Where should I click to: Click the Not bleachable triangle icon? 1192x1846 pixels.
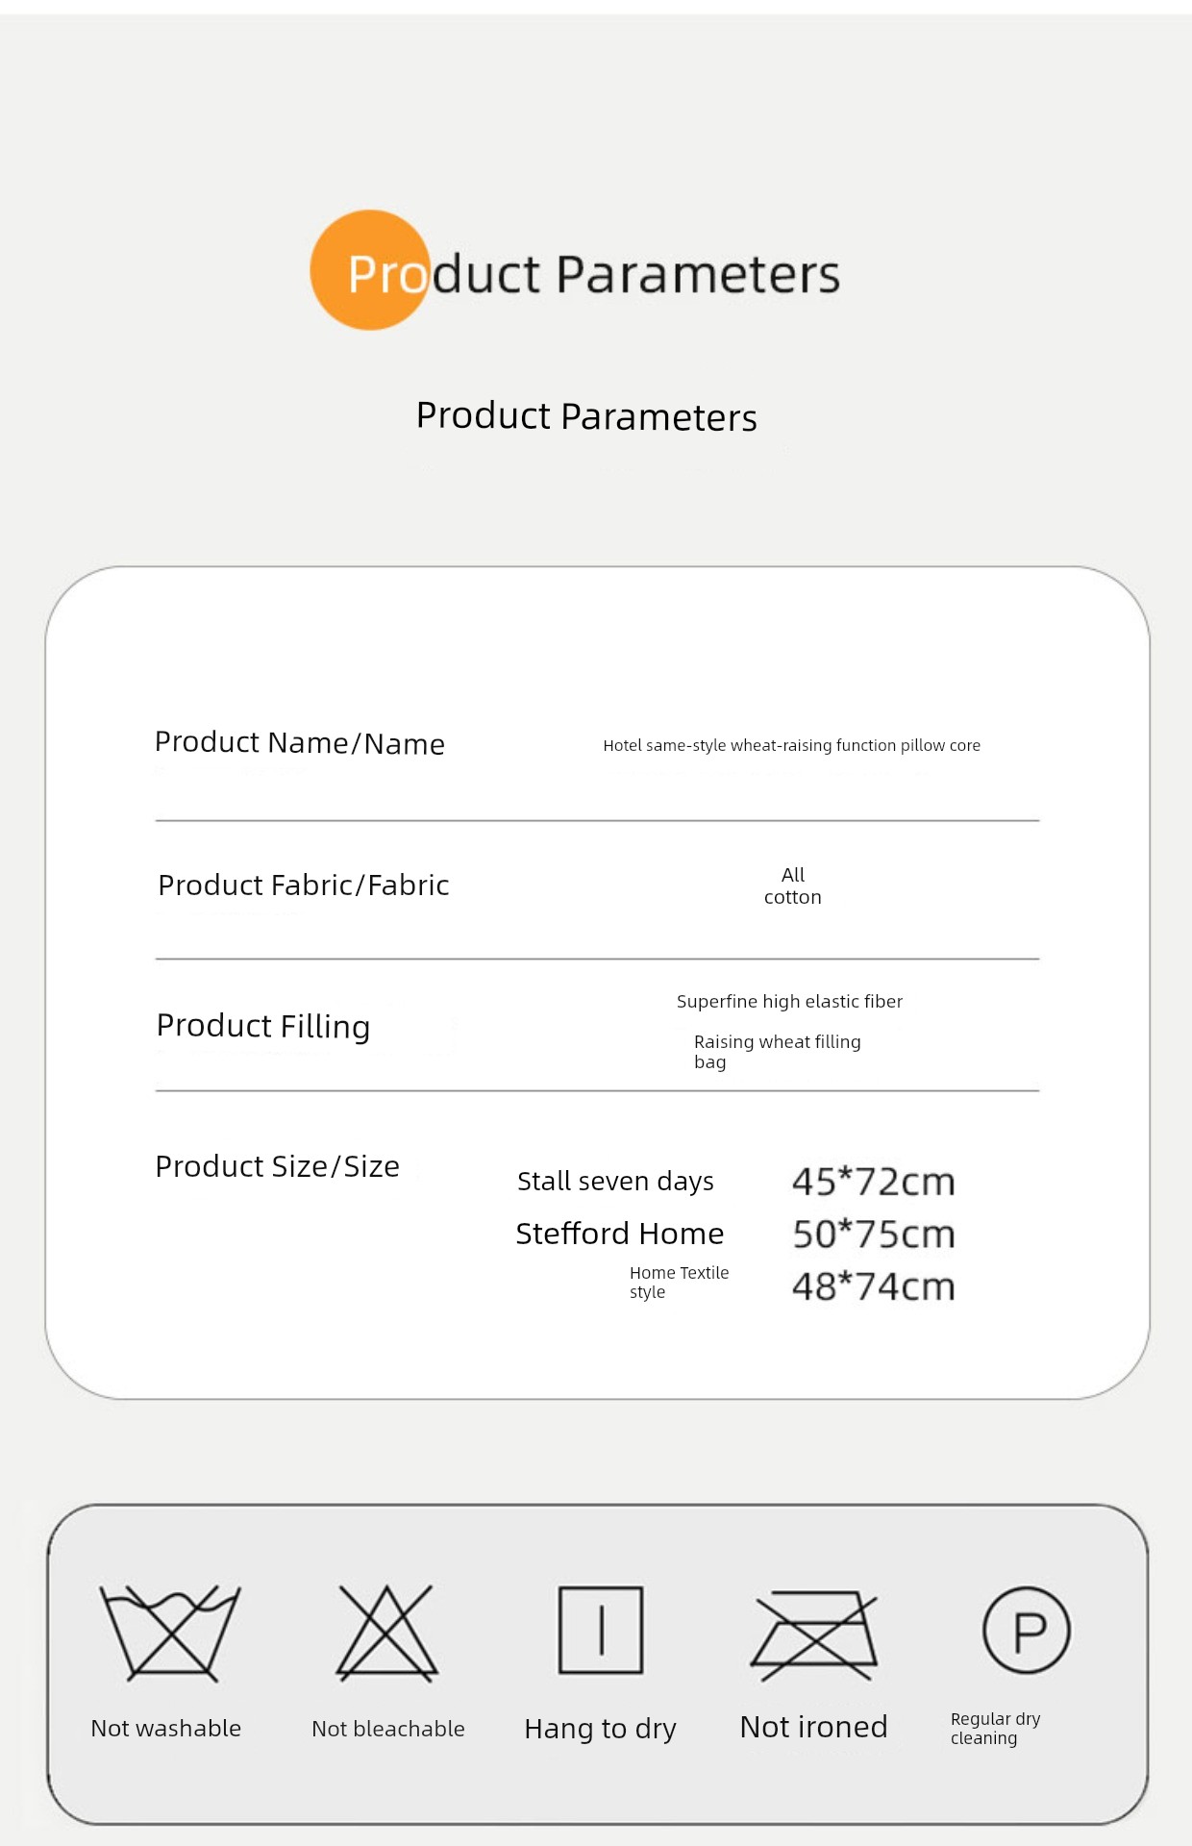(386, 1633)
